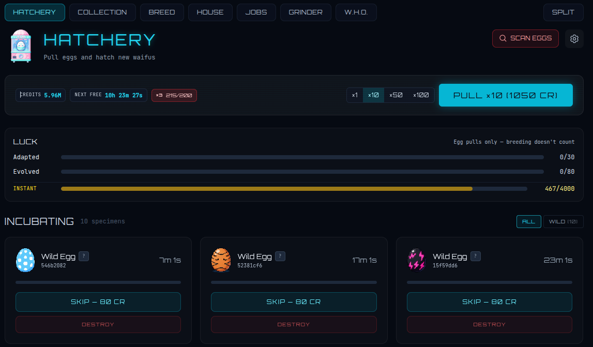The width and height of the screenshot is (593, 347).
Task: Show ALL incubating specimens
Action: pyautogui.click(x=528, y=221)
